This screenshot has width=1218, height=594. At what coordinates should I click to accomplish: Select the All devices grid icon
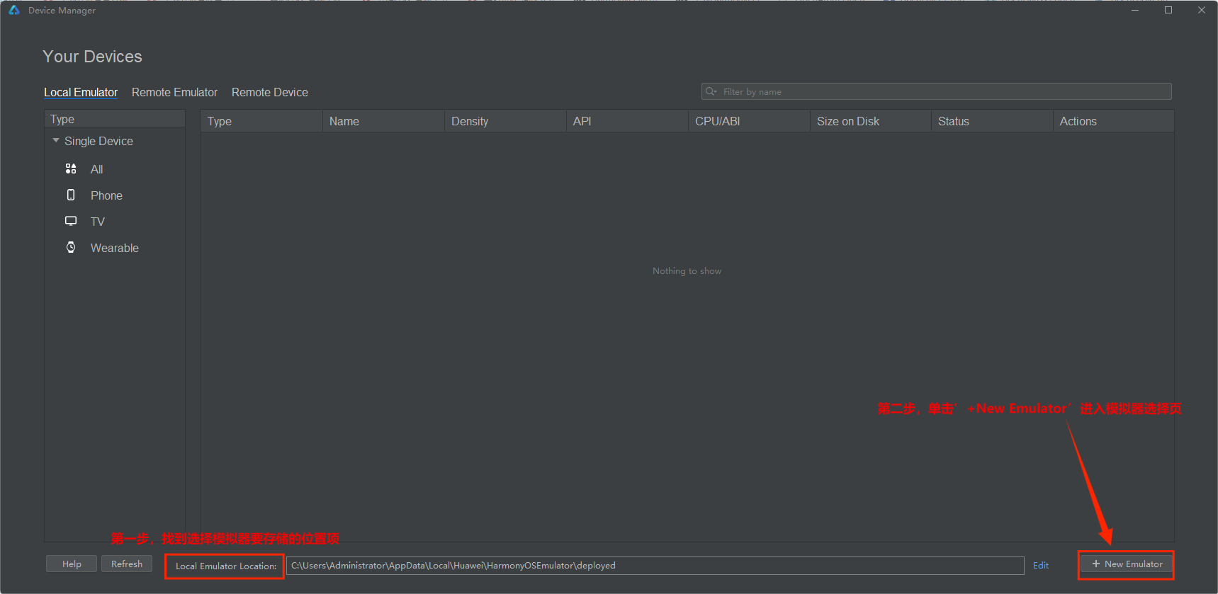tap(71, 169)
